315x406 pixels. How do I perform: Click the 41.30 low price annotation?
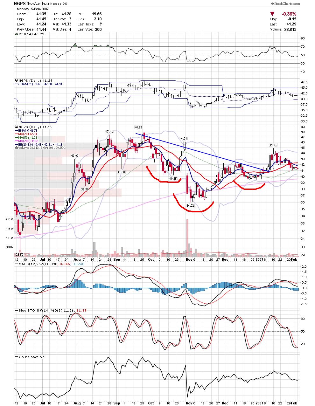point(121,172)
